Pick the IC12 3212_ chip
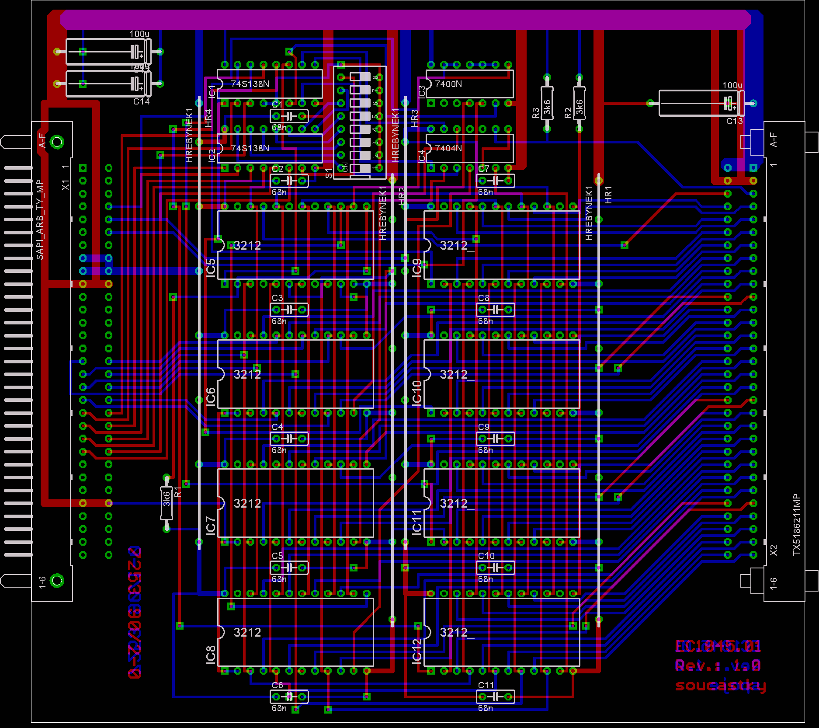The height and width of the screenshot is (728, 819). tap(502, 632)
